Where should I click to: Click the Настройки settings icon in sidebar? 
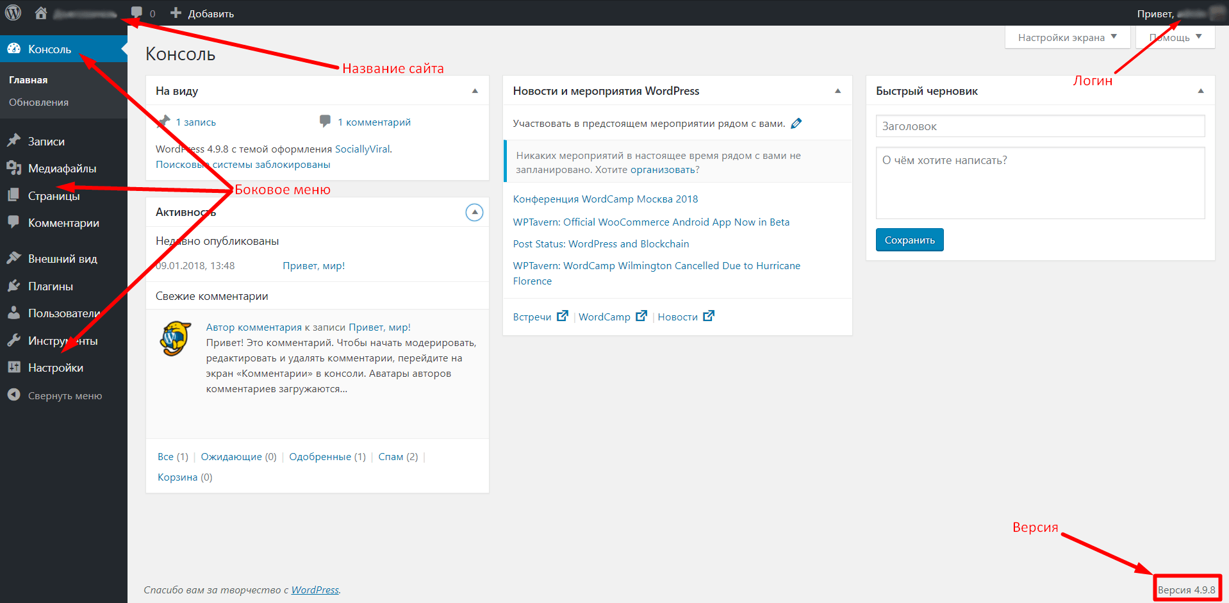click(x=13, y=367)
